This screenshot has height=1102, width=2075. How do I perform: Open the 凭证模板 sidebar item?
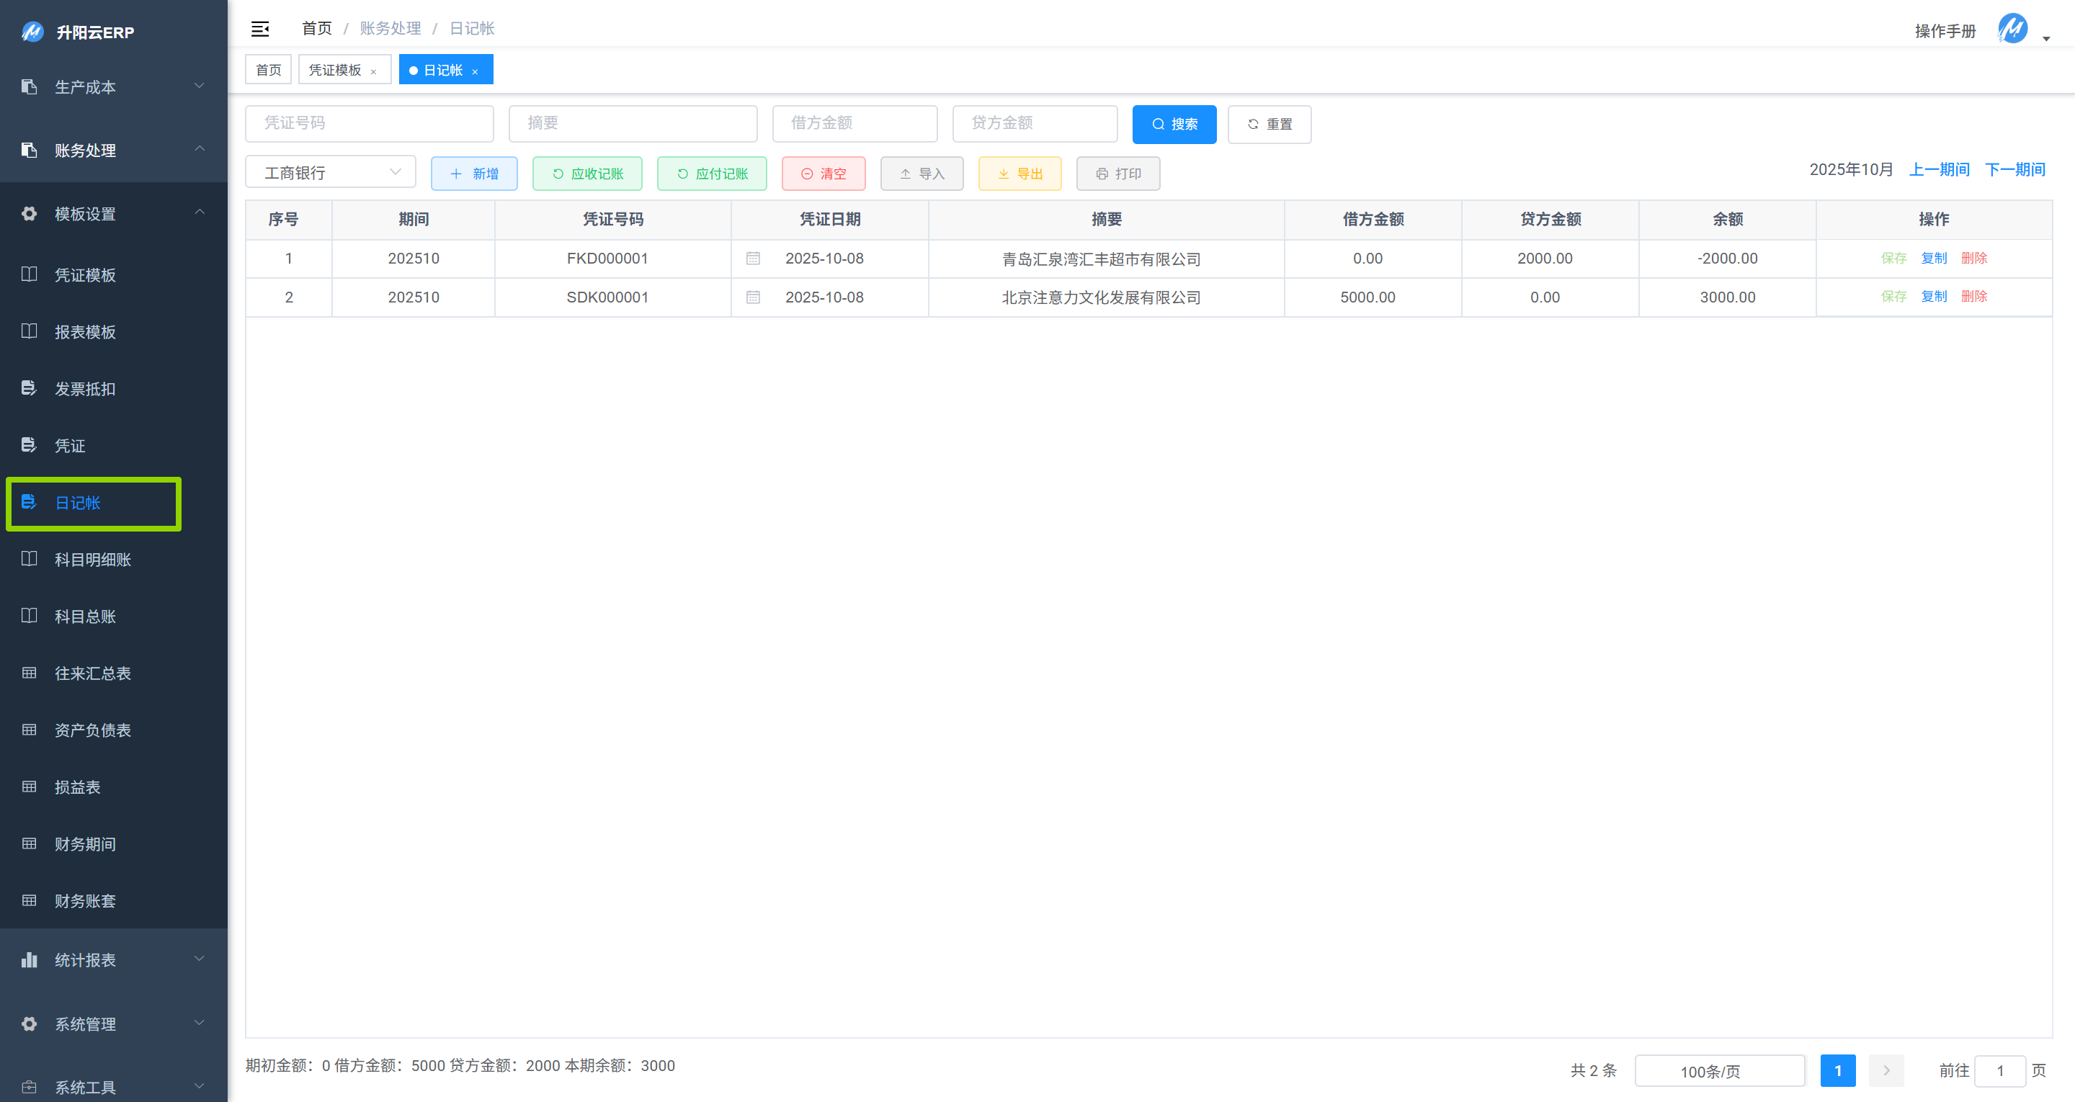coord(86,274)
